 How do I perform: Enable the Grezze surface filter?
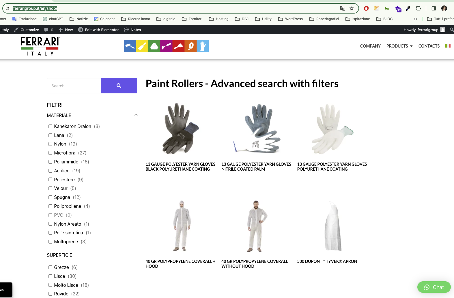[x=50, y=267]
